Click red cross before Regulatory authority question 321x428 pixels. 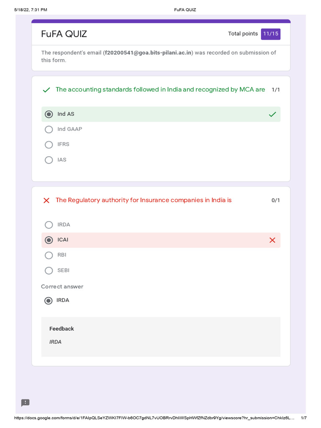tap(46, 201)
